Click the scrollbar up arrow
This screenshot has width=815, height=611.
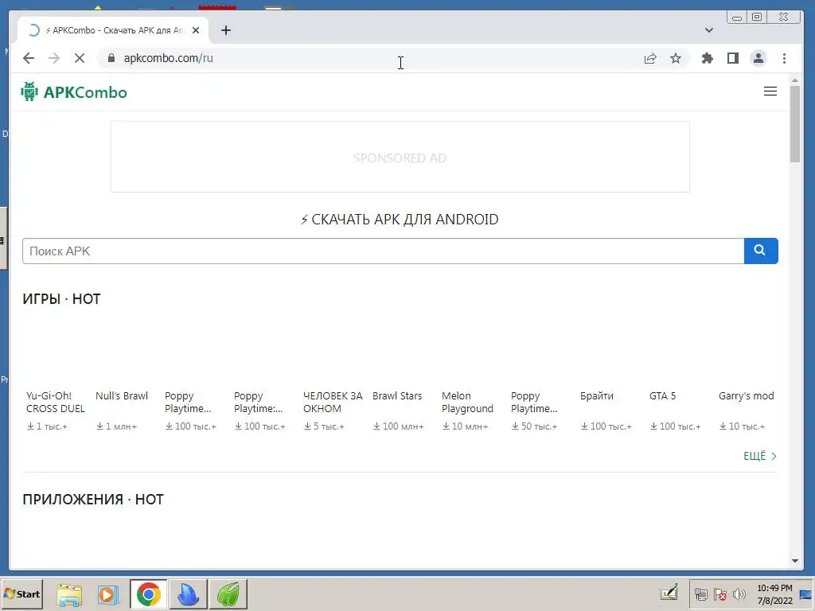tap(795, 80)
